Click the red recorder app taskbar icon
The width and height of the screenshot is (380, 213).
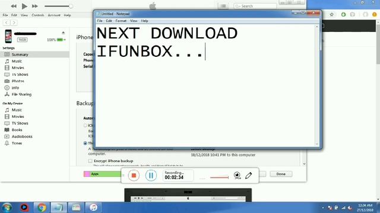[24, 208]
